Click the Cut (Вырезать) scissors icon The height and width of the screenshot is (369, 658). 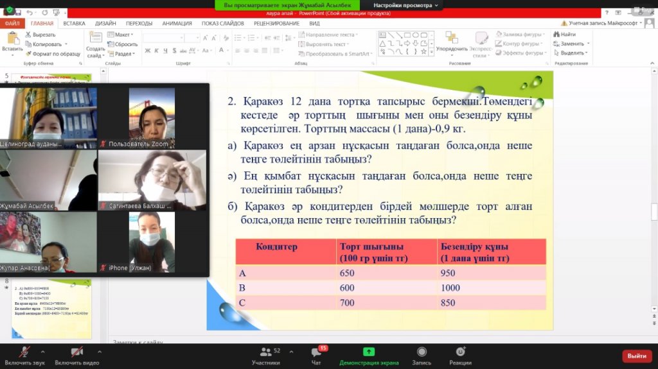pos(29,35)
